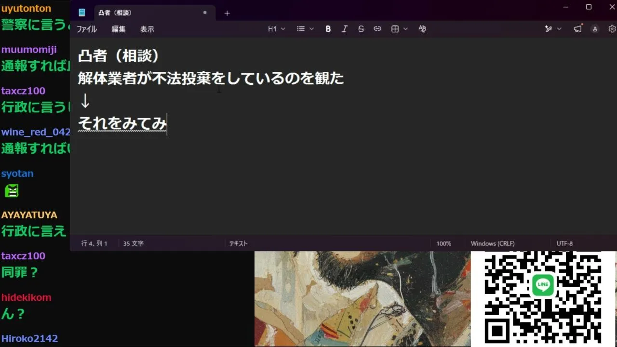The width and height of the screenshot is (617, 347).
Task: Click the heading line 凸者（相談） in document
Action: coord(119,55)
